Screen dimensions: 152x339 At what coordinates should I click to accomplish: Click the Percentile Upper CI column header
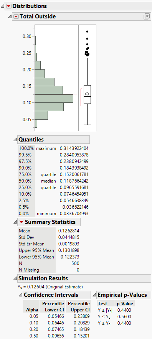(79, 307)
